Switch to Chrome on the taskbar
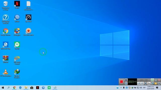Image resolution: width=161 pixels, height=90 pixels. [14, 88]
